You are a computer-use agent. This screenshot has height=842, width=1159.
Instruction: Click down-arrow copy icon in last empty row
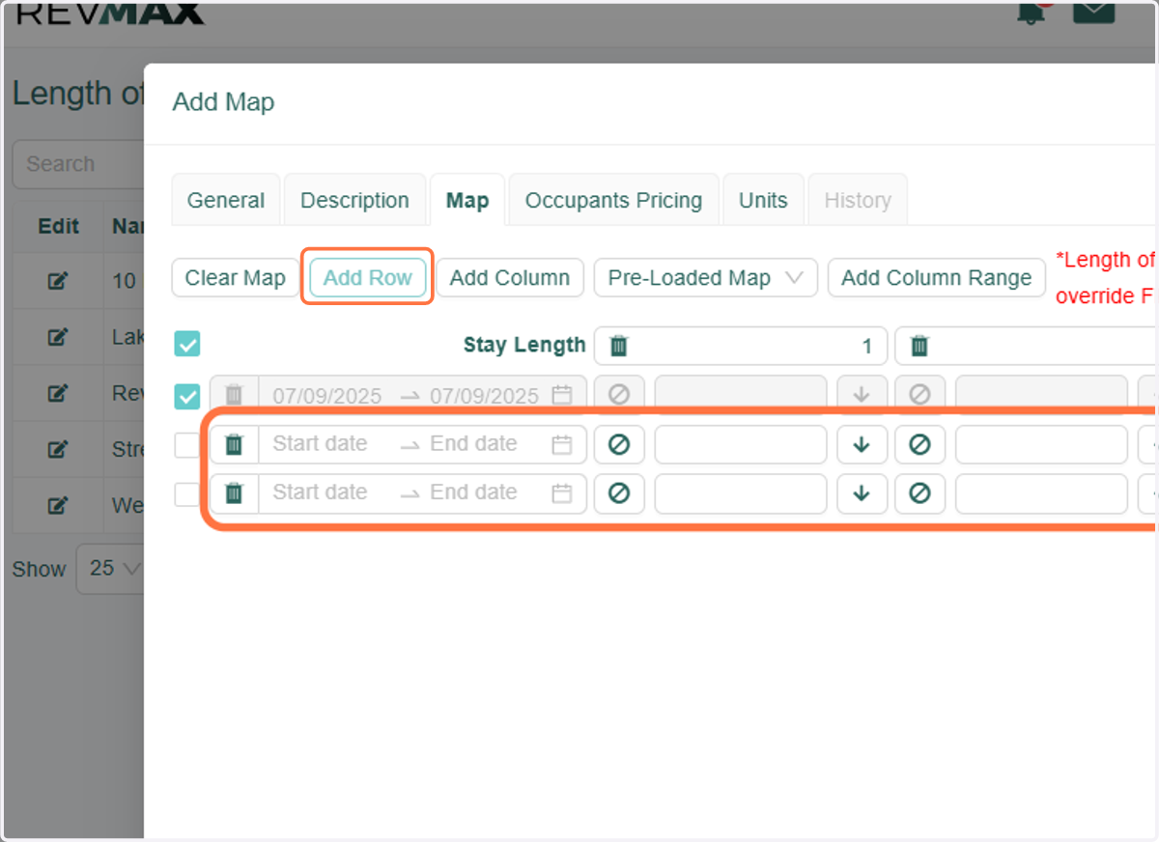[862, 492]
